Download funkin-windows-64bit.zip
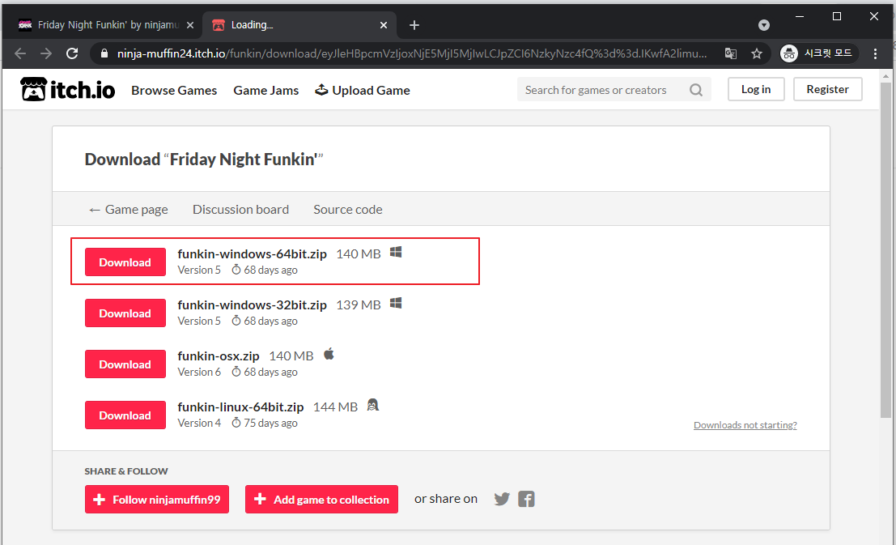The image size is (896, 545). (x=125, y=262)
